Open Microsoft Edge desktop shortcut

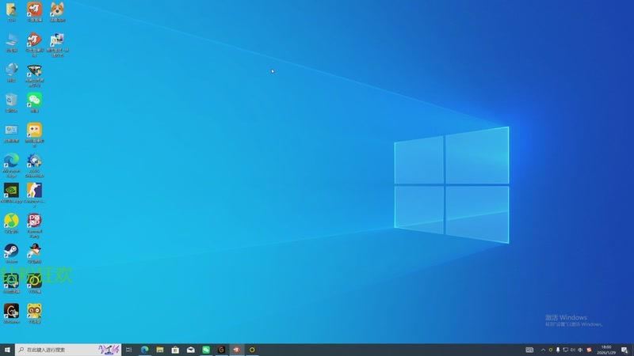11,165
